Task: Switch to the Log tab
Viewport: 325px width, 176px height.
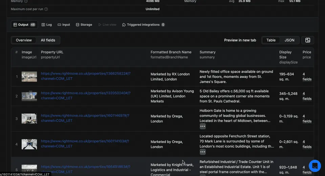Action: (x=46, y=25)
